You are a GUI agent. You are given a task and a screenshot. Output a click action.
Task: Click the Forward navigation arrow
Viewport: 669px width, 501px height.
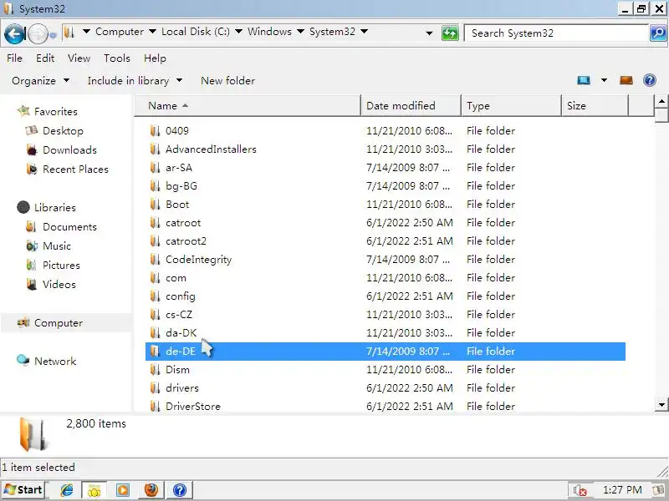coord(38,33)
